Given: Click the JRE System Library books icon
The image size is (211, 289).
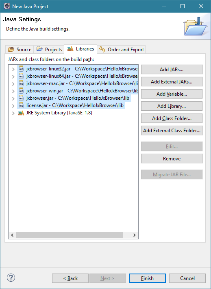Looking at the screenshot, I should coord(21,113).
